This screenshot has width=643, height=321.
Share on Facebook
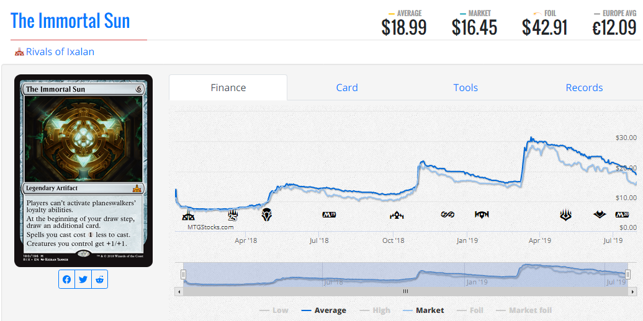[67, 279]
